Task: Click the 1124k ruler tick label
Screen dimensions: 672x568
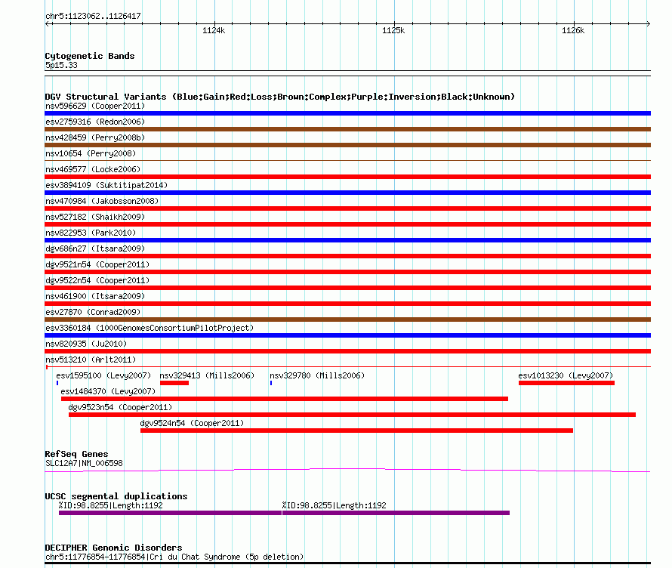Action: coord(214,30)
